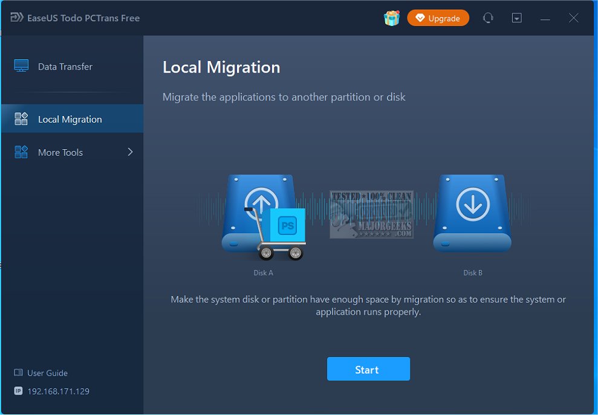Open the User Guide link
598x415 pixels.
tap(47, 373)
